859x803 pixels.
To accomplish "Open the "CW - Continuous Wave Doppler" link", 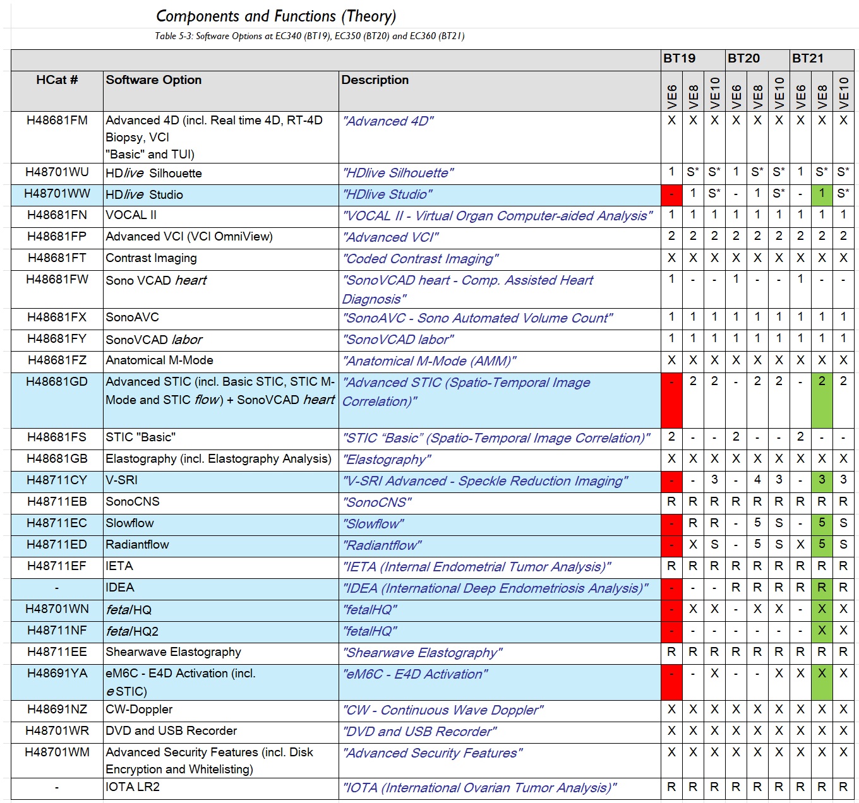I will click(443, 710).
